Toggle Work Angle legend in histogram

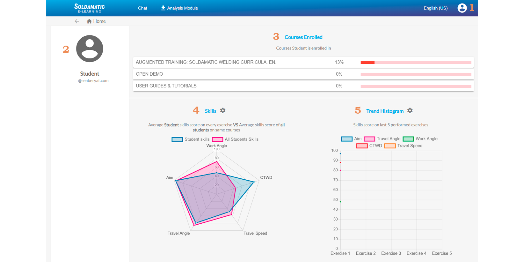420,139
